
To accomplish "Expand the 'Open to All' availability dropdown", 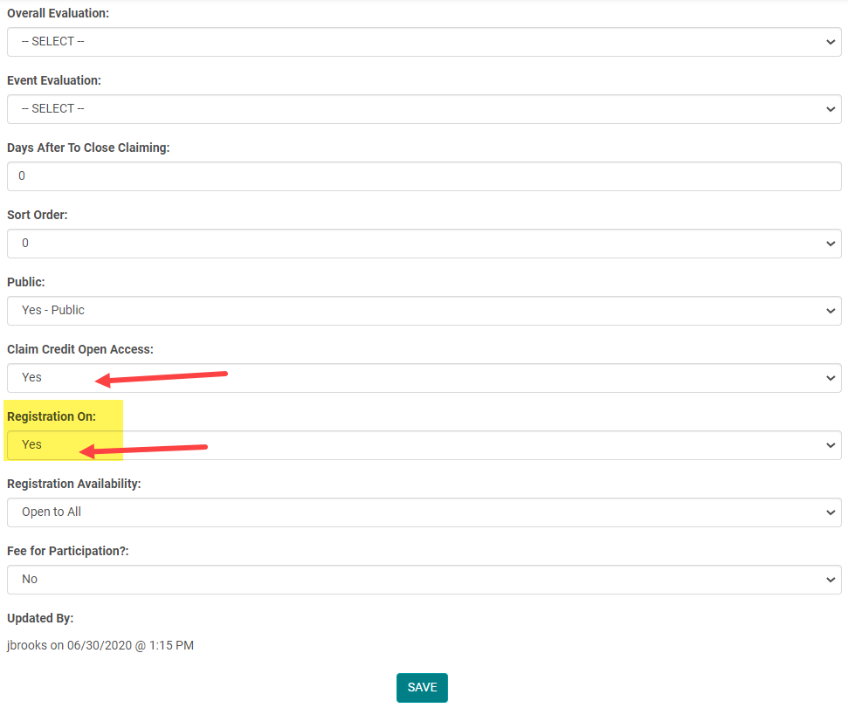I will [424, 512].
